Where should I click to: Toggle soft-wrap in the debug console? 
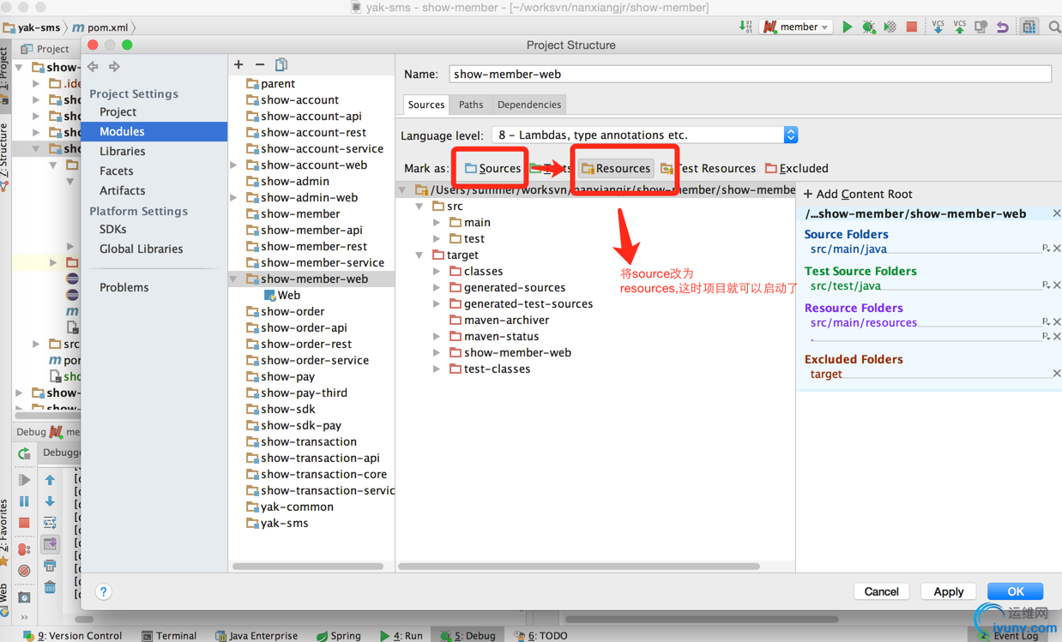coord(50,523)
